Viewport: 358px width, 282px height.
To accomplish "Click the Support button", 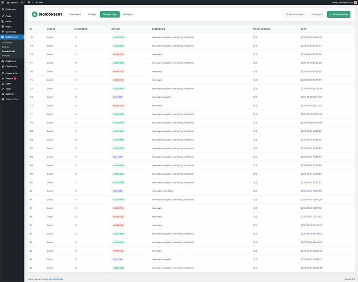I will (x=317, y=14).
